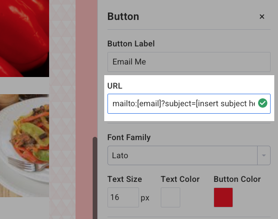Viewport: 278px width, 219px height.
Task: Click the Font Family label
Action: tap(129, 138)
